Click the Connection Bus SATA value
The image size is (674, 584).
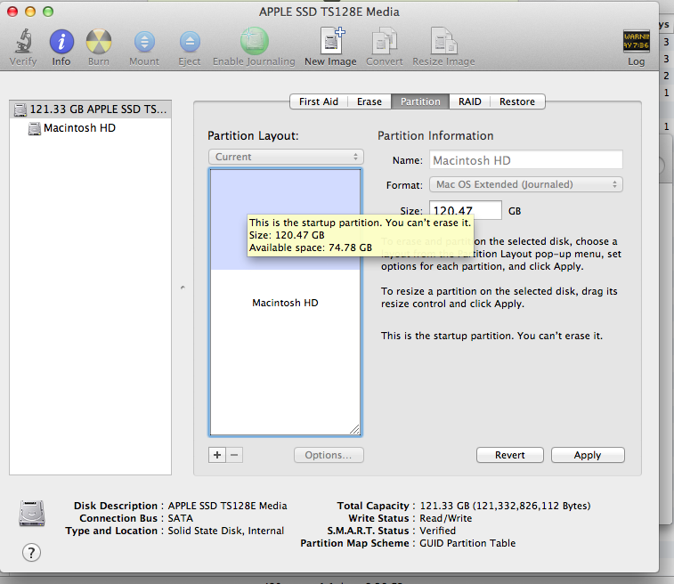click(180, 518)
